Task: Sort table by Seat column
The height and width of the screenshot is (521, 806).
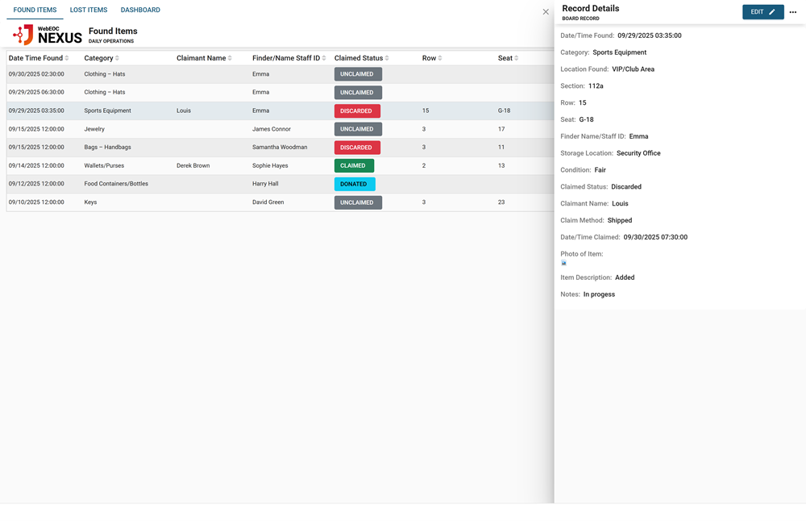Action: (517, 58)
